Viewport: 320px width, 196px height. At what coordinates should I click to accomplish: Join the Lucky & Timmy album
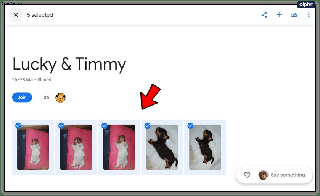(x=22, y=97)
